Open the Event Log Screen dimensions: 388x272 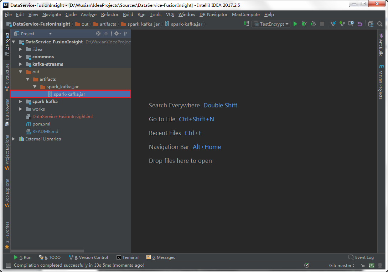[361, 257]
